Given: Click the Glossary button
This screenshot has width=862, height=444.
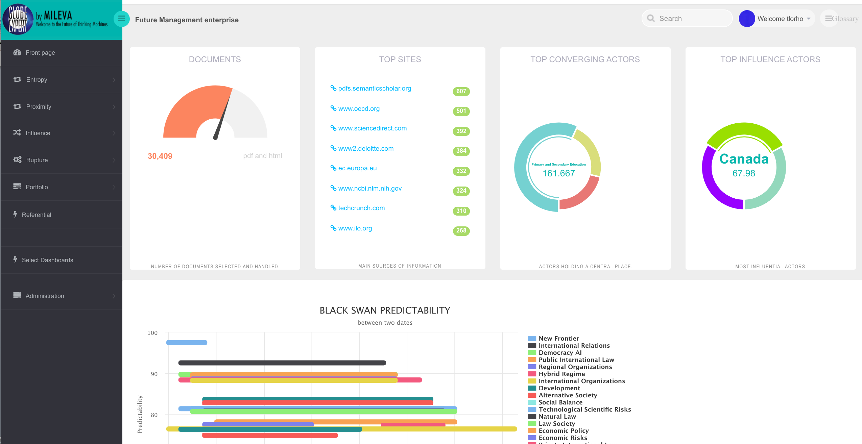Looking at the screenshot, I should pyautogui.click(x=841, y=19).
